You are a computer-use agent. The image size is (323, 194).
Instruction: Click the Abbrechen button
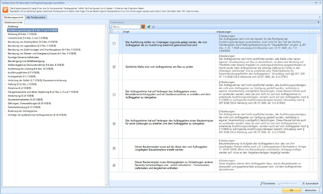[x=310, y=190]
